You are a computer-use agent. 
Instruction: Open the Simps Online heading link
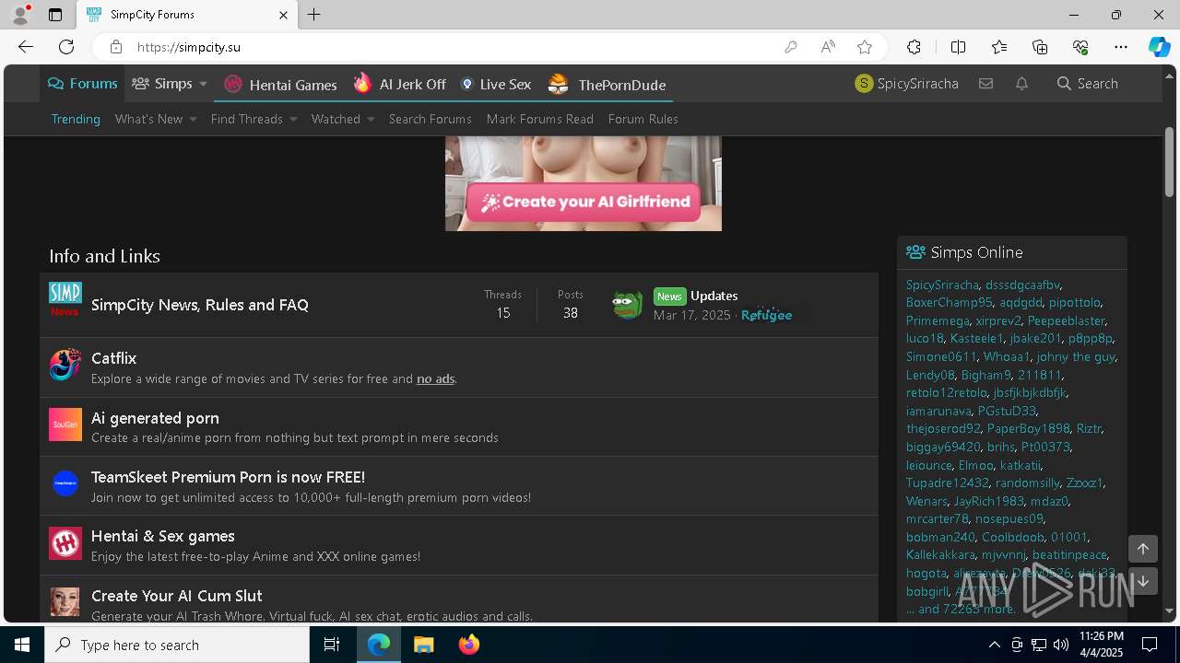click(976, 252)
